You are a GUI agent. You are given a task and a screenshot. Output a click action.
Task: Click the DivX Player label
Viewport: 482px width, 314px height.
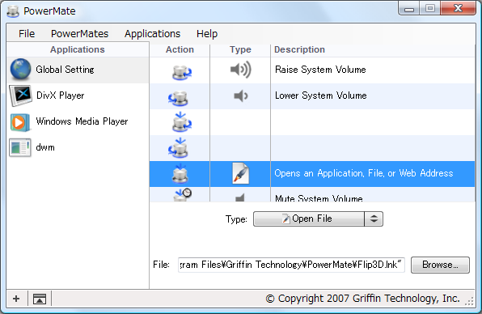tap(60, 95)
